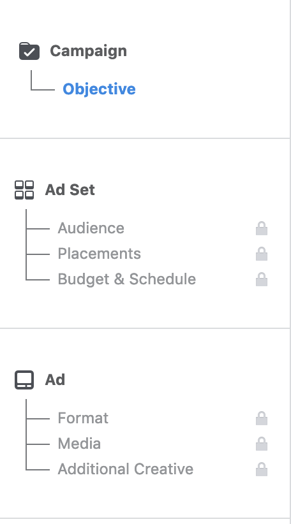Go to the Audience step
This screenshot has height=524, width=291.
click(91, 228)
